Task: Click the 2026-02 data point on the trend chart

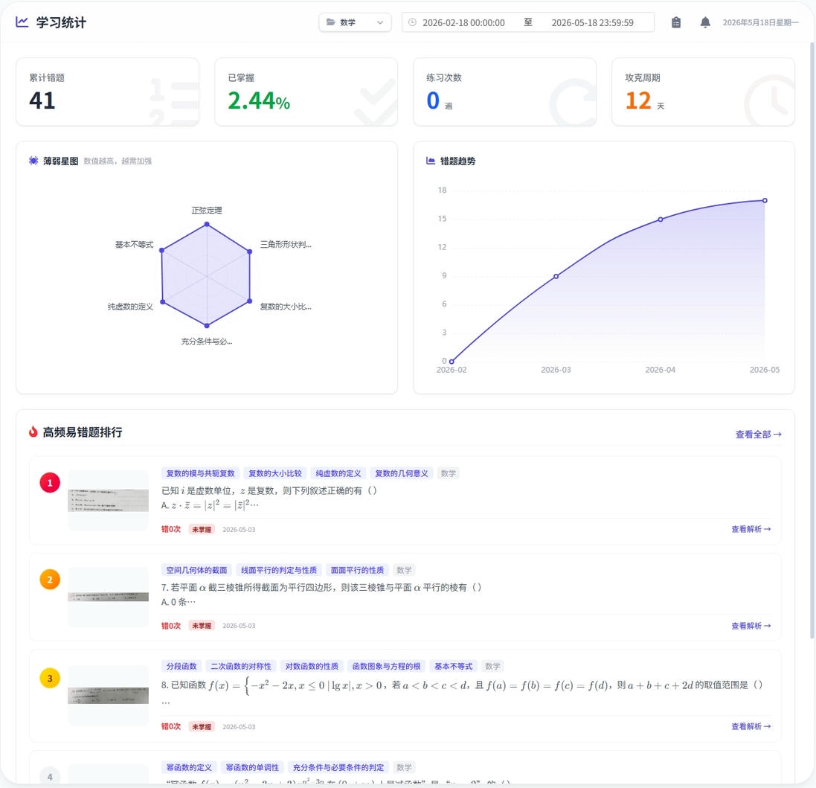Action: click(x=452, y=361)
